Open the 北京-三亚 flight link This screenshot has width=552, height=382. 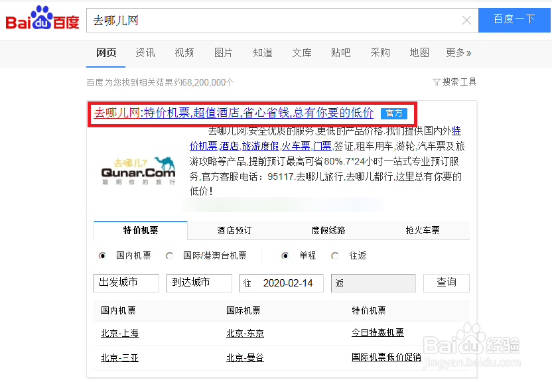coord(119,357)
